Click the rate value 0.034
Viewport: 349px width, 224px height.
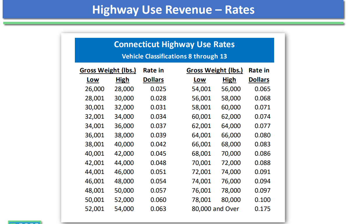158,117
